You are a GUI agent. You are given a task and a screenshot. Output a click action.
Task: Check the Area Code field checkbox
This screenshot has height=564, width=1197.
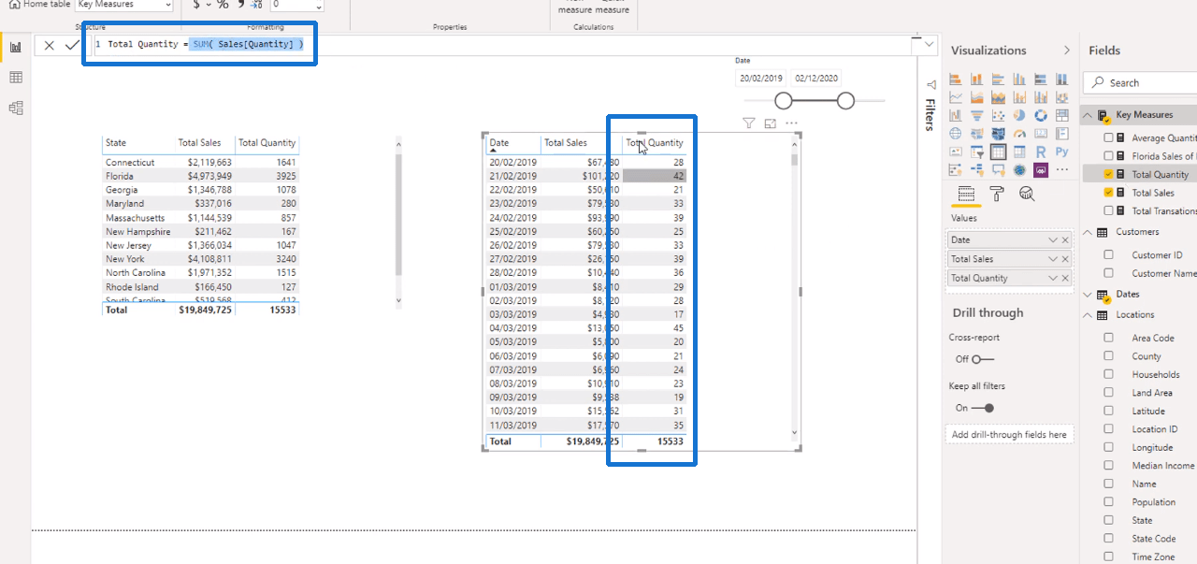point(1109,338)
